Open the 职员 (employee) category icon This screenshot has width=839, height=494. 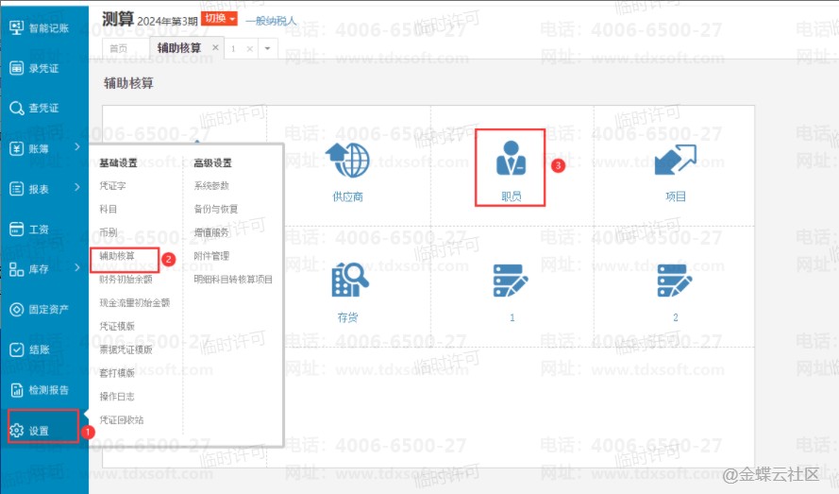click(x=511, y=159)
